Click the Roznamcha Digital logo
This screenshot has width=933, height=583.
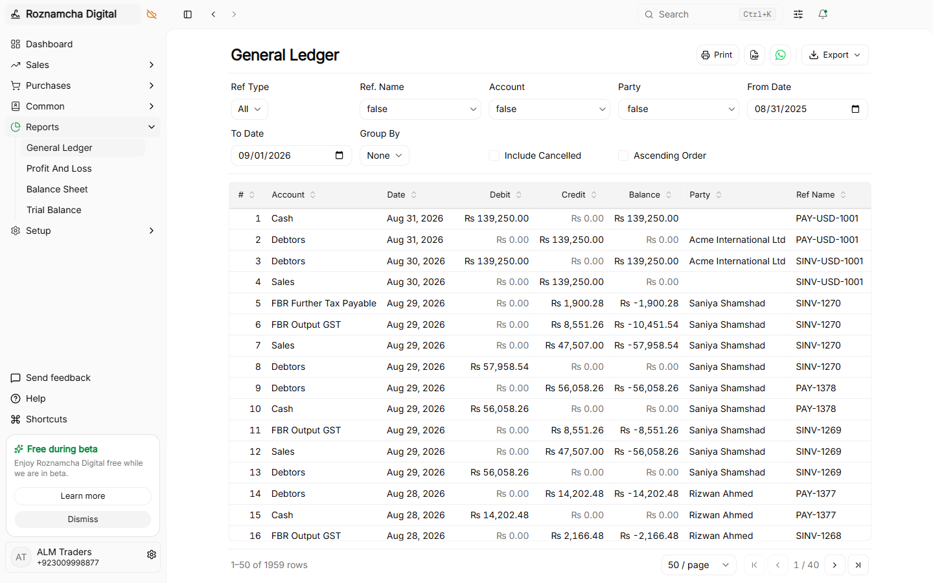[15, 14]
